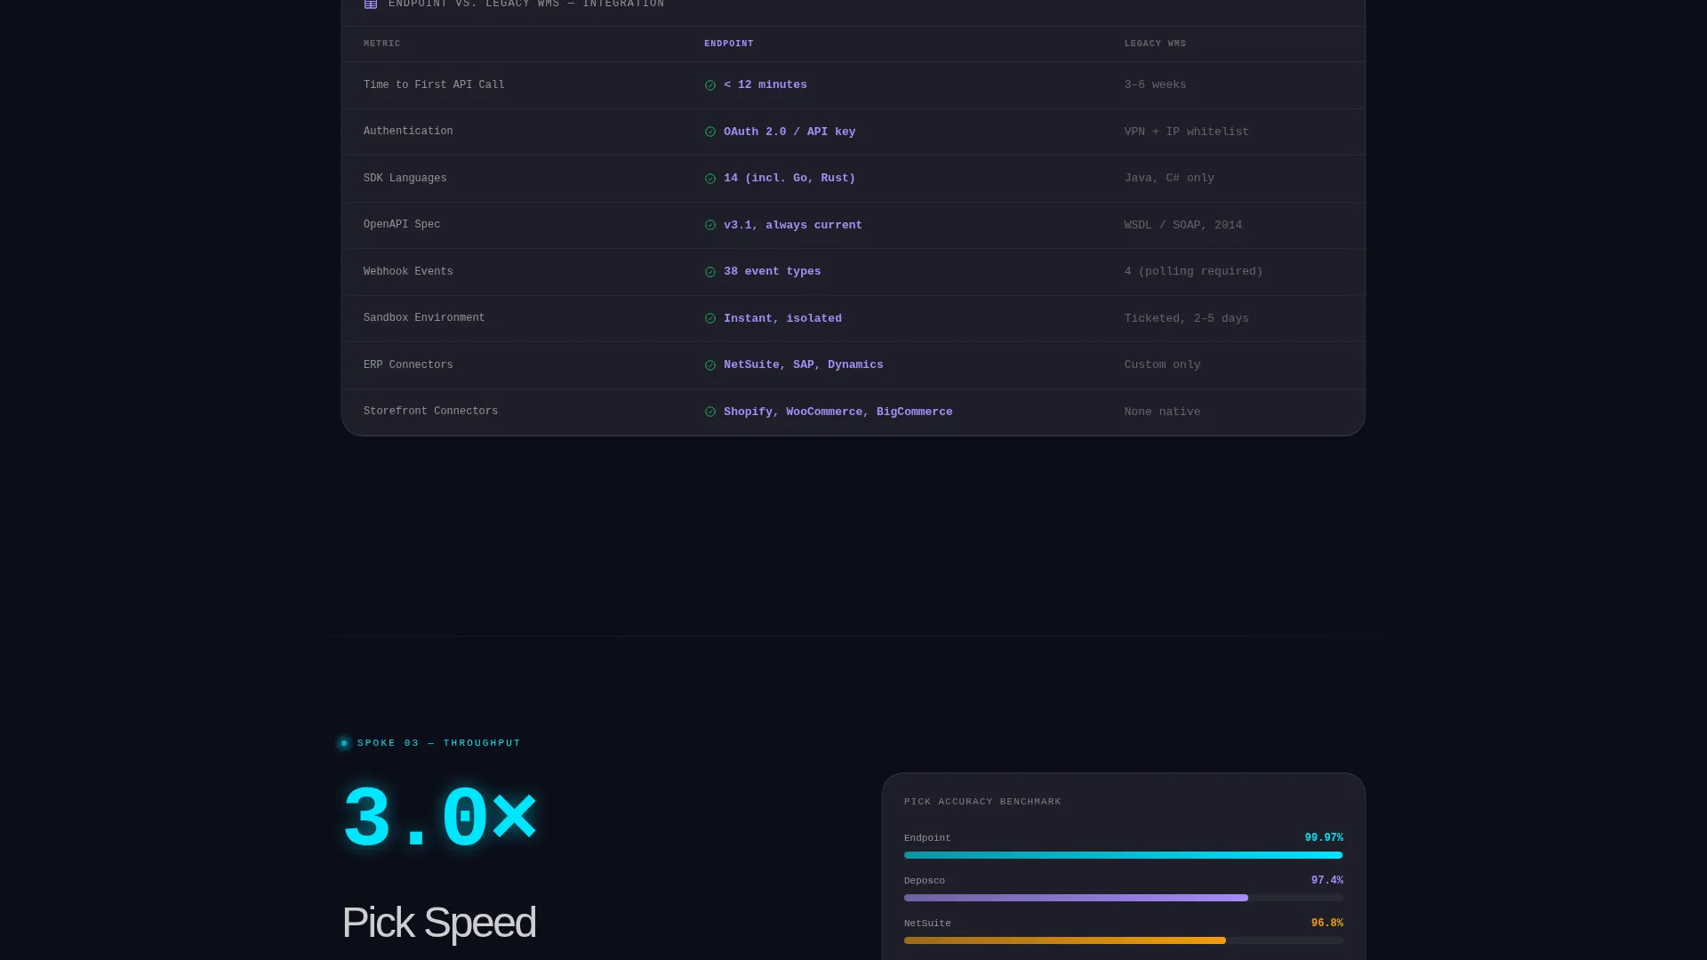Select the SDK Languages metric label
Viewport: 1707px width, 960px height.
405,179
